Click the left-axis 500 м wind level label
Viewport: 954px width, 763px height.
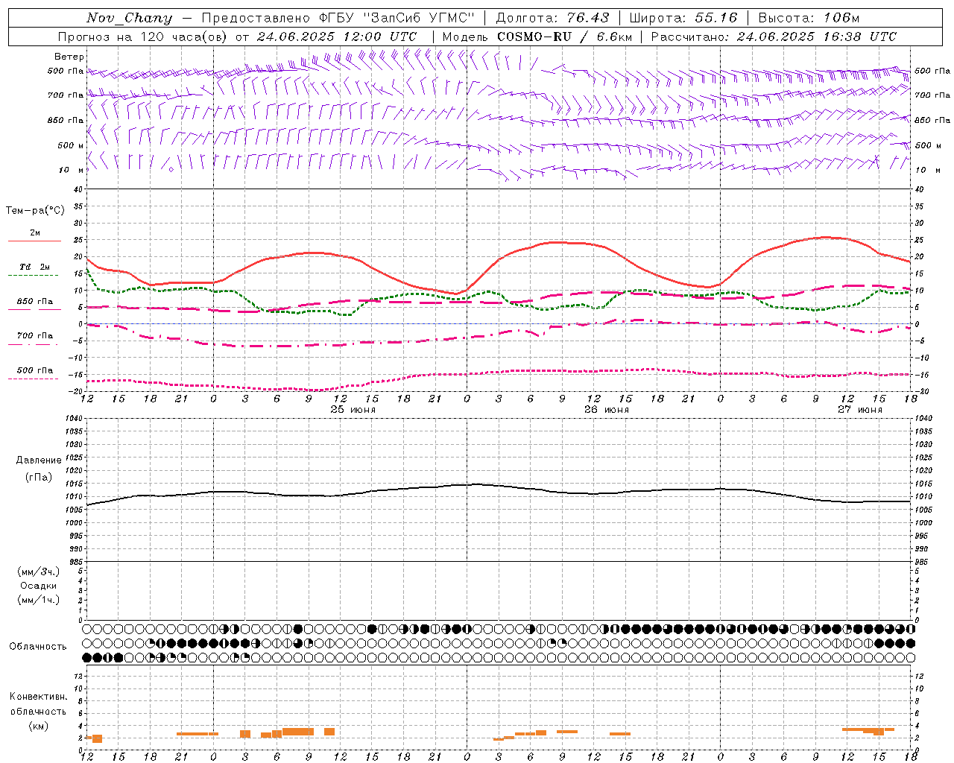[71, 145]
